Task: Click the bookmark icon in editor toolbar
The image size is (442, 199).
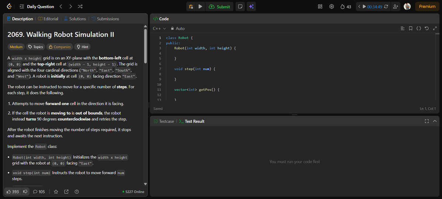Action: (411, 28)
